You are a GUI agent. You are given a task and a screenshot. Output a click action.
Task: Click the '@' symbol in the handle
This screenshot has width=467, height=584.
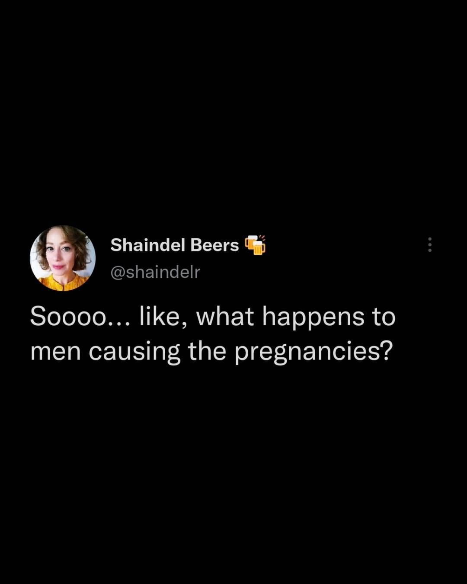click(118, 273)
